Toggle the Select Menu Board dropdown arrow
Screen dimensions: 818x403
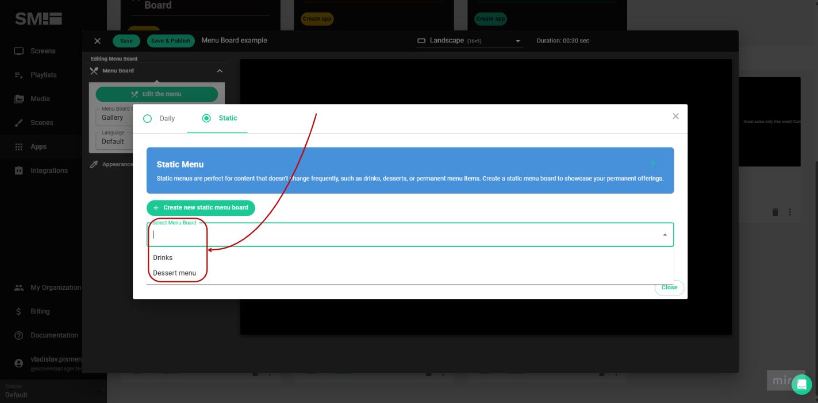point(665,235)
